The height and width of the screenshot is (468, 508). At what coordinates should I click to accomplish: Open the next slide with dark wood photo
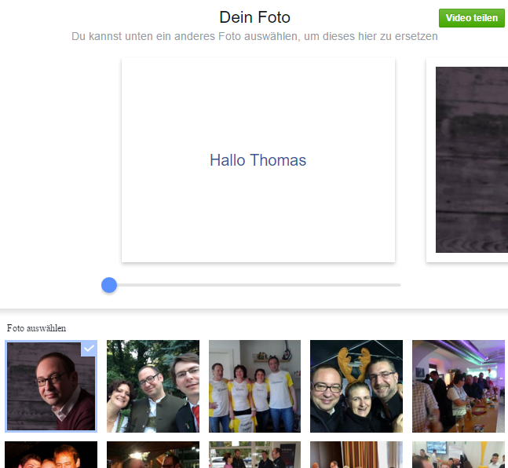471,160
